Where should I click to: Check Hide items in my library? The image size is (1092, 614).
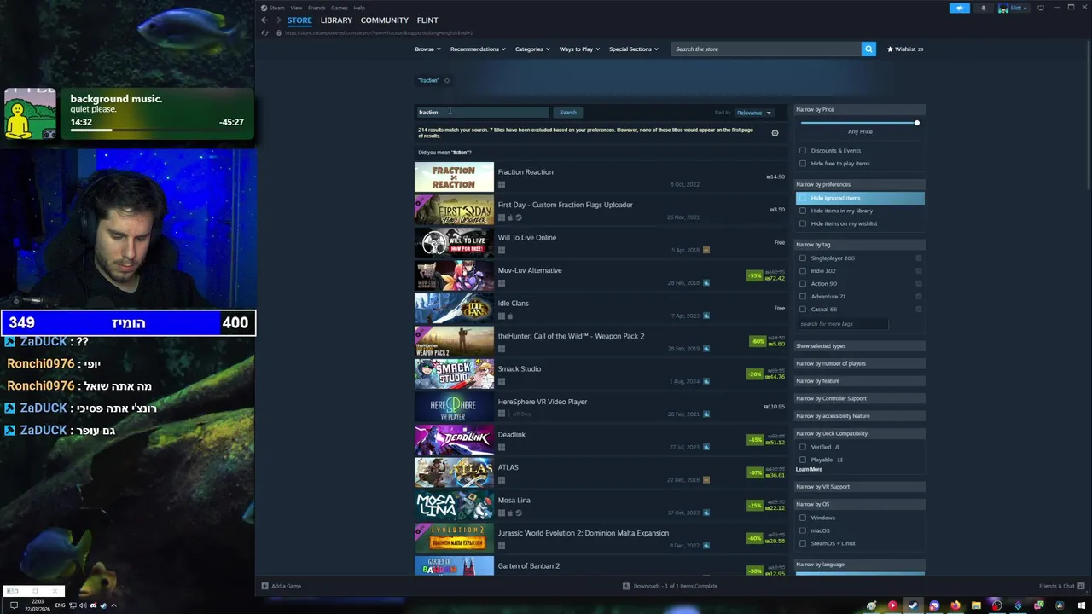[803, 211]
